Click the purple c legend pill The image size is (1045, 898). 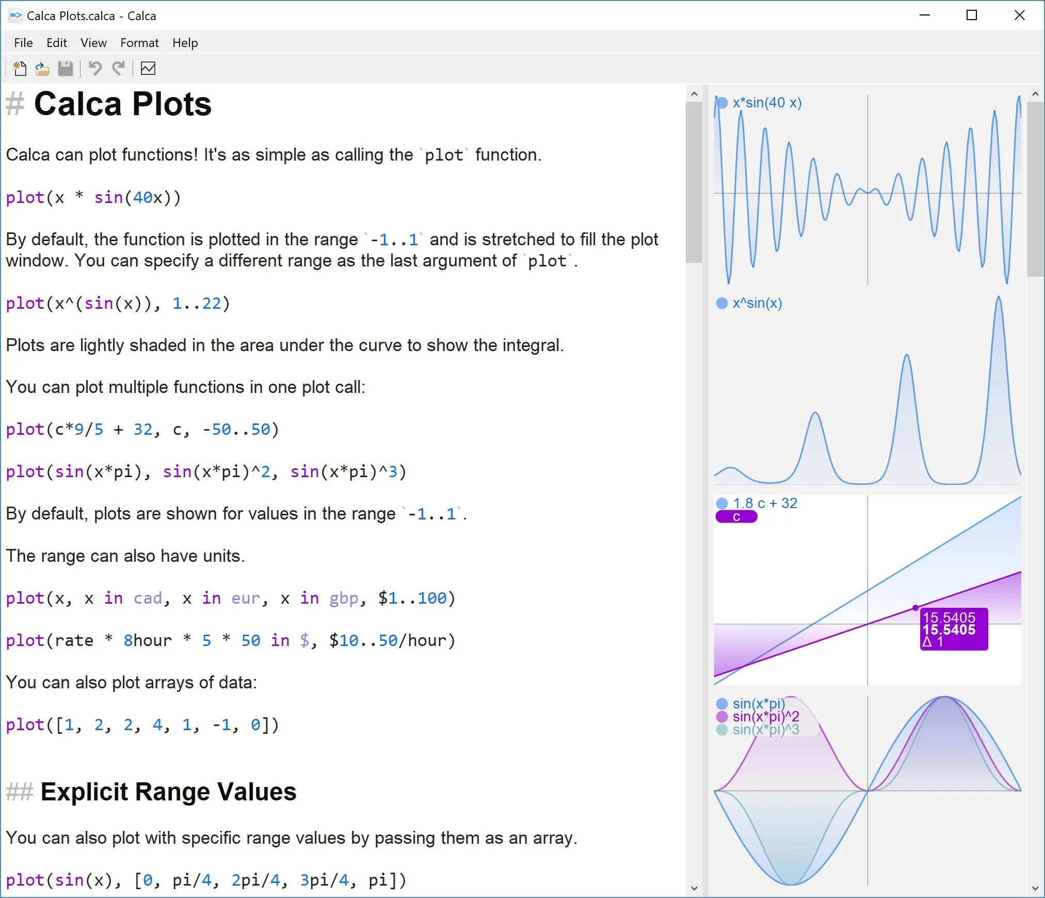736,517
